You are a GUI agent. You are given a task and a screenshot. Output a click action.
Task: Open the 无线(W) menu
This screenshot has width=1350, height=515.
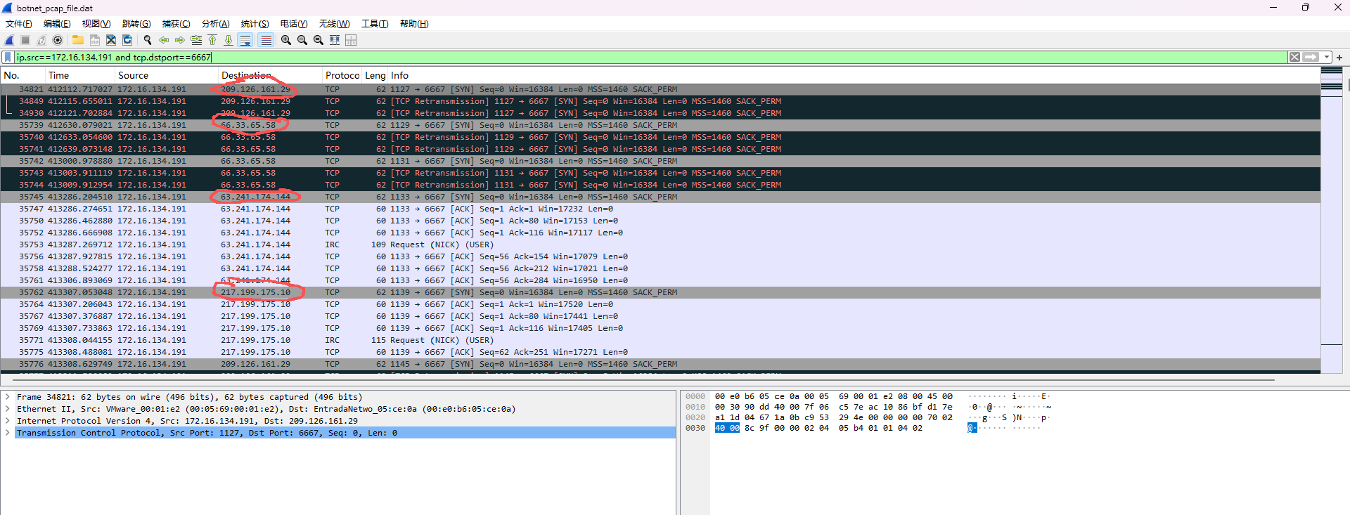coord(334,24)
